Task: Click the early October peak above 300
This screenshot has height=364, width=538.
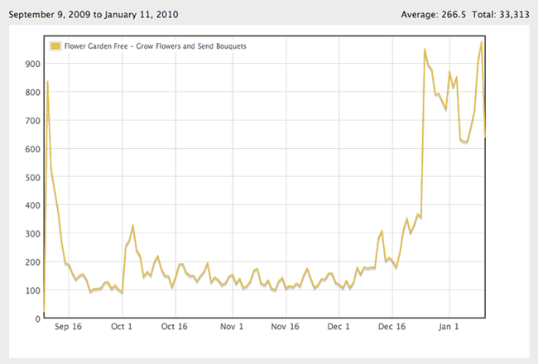Action: (x=132, y=225)
